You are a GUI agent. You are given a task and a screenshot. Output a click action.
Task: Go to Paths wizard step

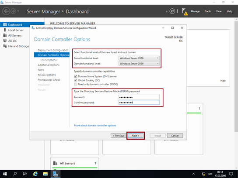[41, 70]
